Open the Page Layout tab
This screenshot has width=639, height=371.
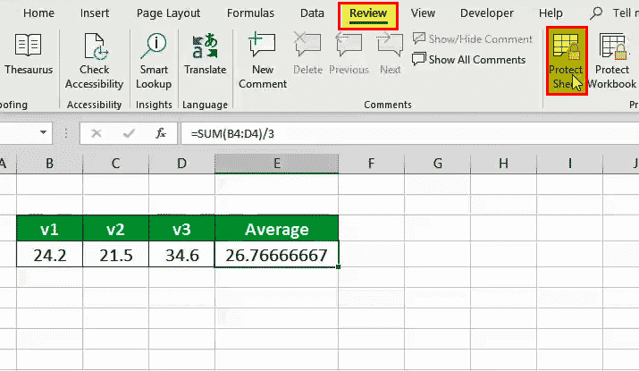[169, 13]
